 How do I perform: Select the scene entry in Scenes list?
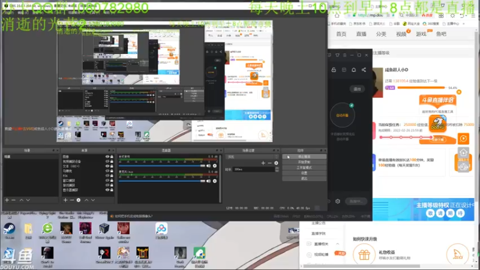(31, 157)
